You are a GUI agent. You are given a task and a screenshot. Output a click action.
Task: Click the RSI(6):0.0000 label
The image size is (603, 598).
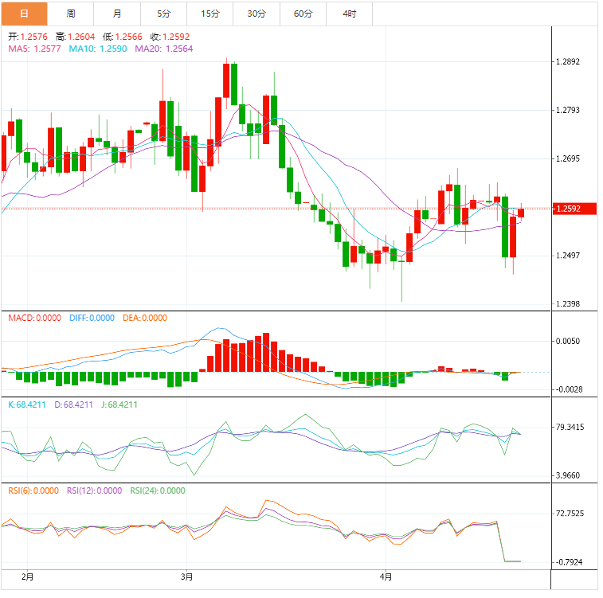click(x=33, y=491)
